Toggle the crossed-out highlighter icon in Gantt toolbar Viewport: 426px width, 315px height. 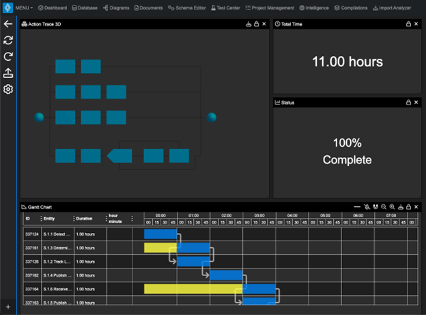[367, 207]
